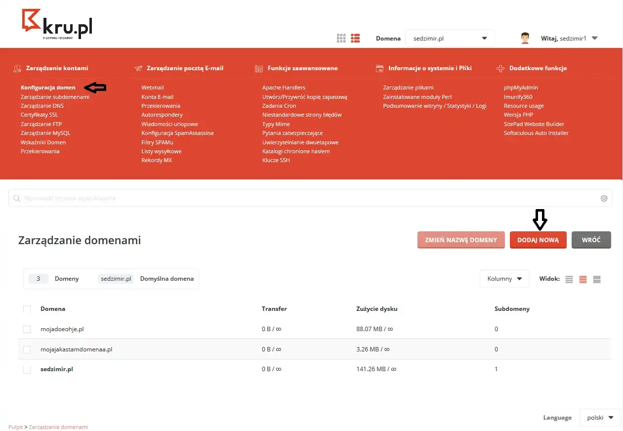Follow the Pulpit breadcrumb link
The width and height of the screenshot is (623, 431).
coord(15,427)
